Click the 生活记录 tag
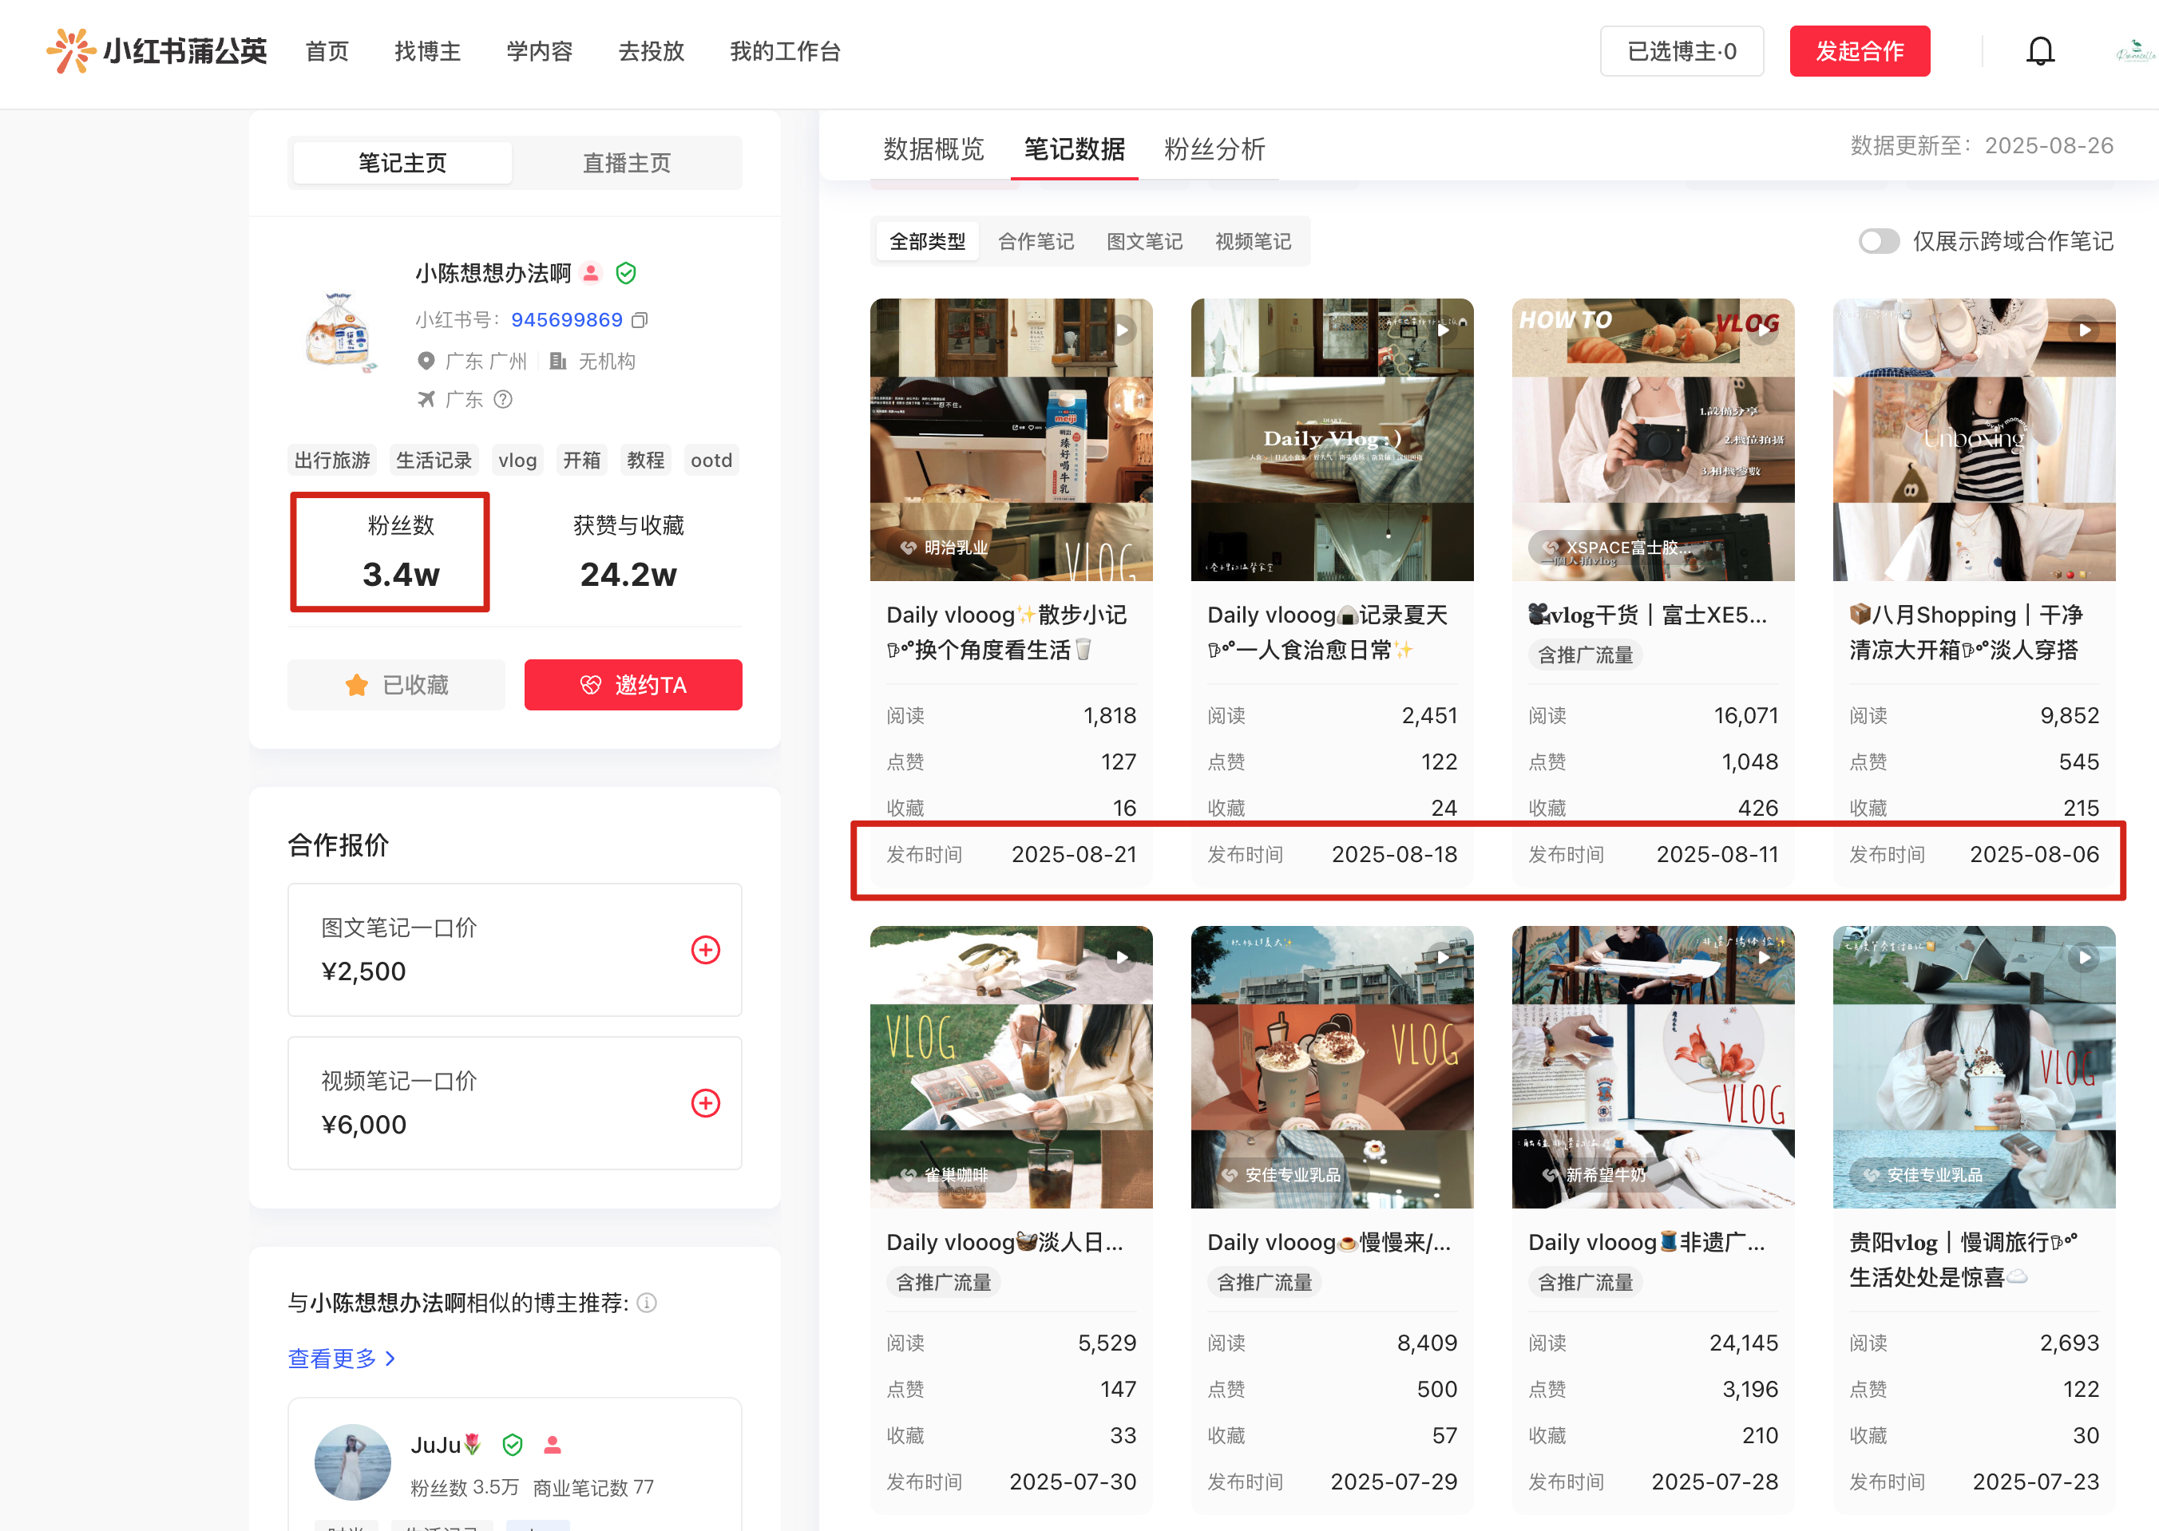Image resolution: width=2159 pixels, height=1531 pixels. pyautogui.click(x=434, y=460)
